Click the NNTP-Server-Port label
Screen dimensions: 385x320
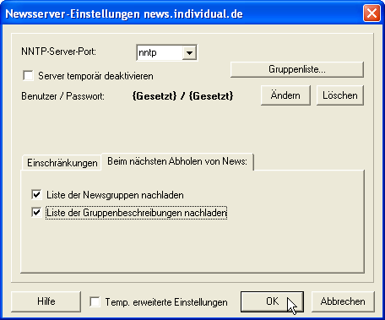coord(58,52)
